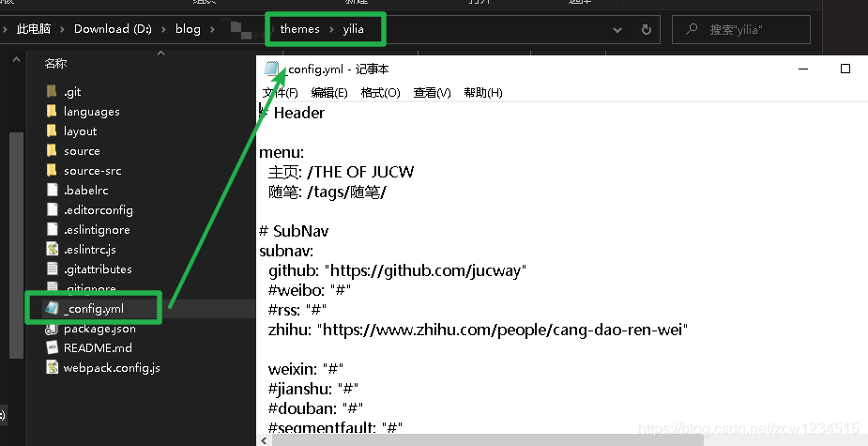This screenshot has width=868, height=446.
Task: Select the languages folder name
Action: click(x=91, y=112)
